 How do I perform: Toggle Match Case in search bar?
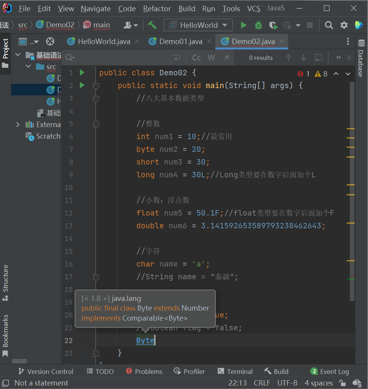pyautogui.click(x=196, y=58)
